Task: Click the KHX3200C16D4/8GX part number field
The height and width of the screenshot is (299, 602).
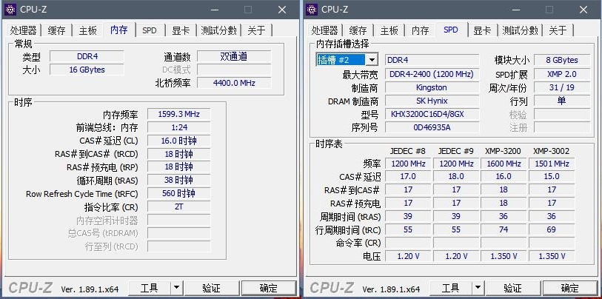Action: [432, 115]
